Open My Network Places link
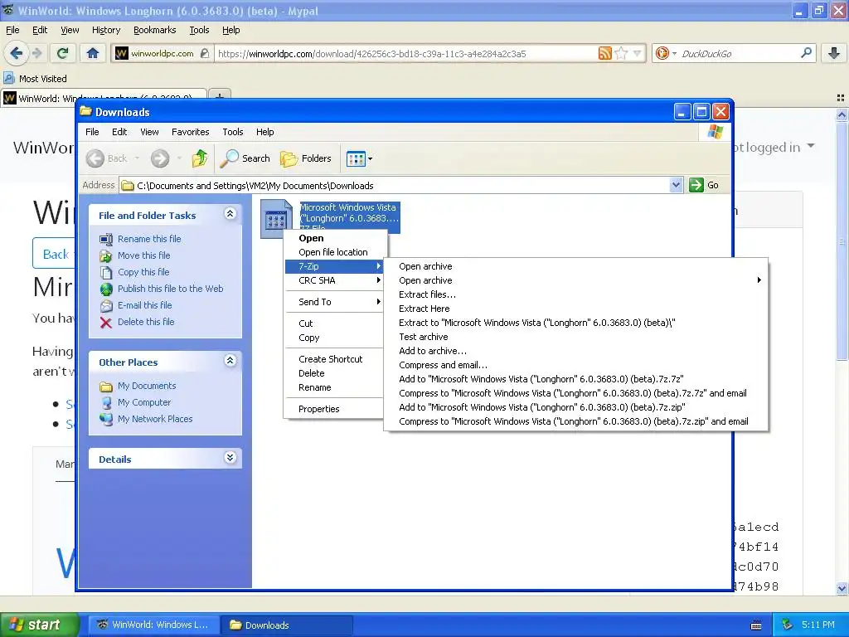 click(x=155, y=419)
